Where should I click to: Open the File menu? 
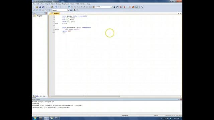coord(34,4)
